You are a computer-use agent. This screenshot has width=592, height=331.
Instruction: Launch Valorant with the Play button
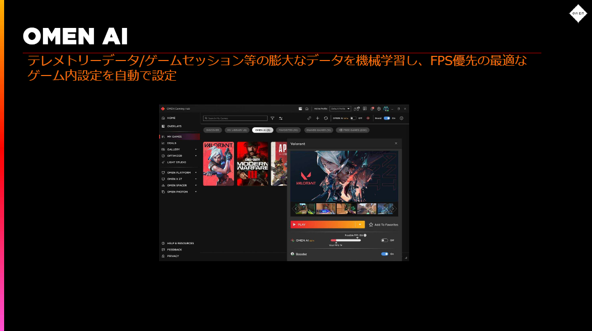click(x=323, y=225)
